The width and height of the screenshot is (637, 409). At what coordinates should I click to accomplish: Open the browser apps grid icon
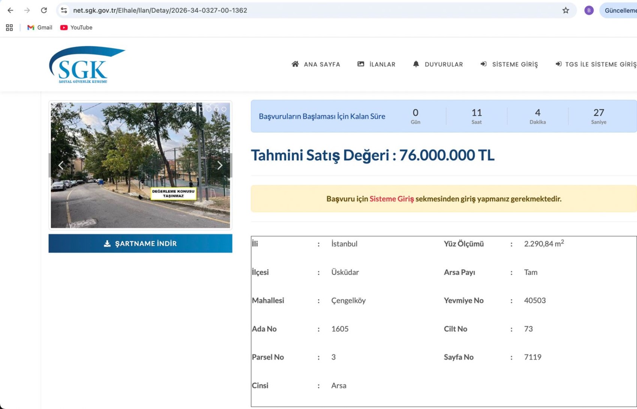(x=9, y=27)
